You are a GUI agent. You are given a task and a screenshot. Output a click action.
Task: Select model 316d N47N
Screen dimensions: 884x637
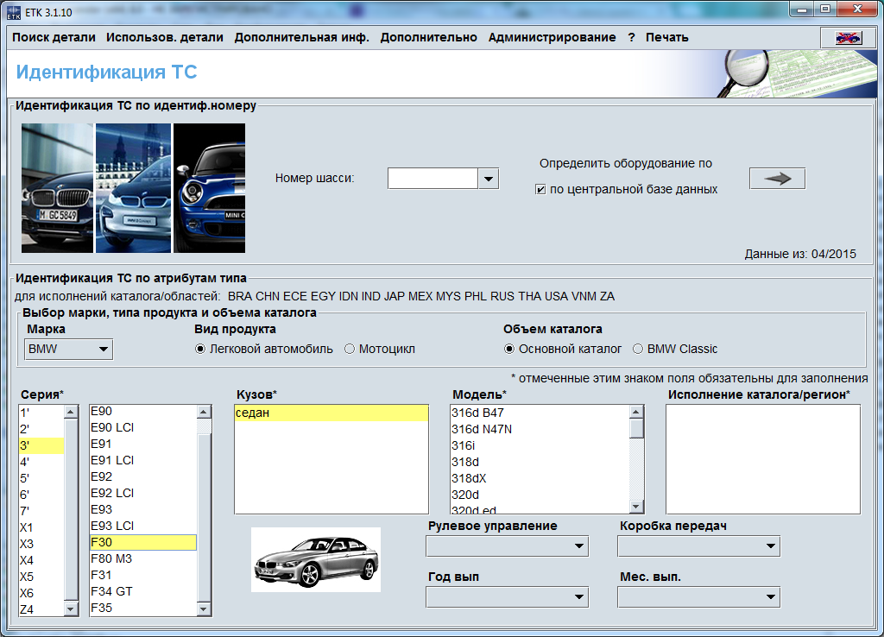(540, 429)
